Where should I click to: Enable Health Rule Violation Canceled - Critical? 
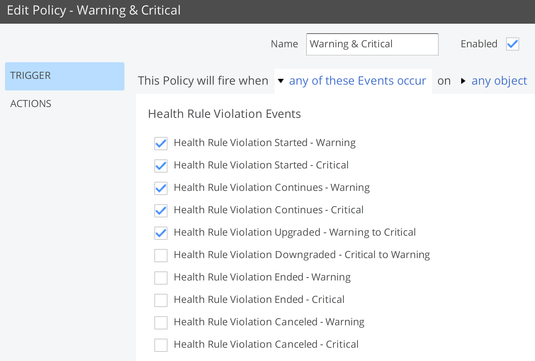pos(161,345)
